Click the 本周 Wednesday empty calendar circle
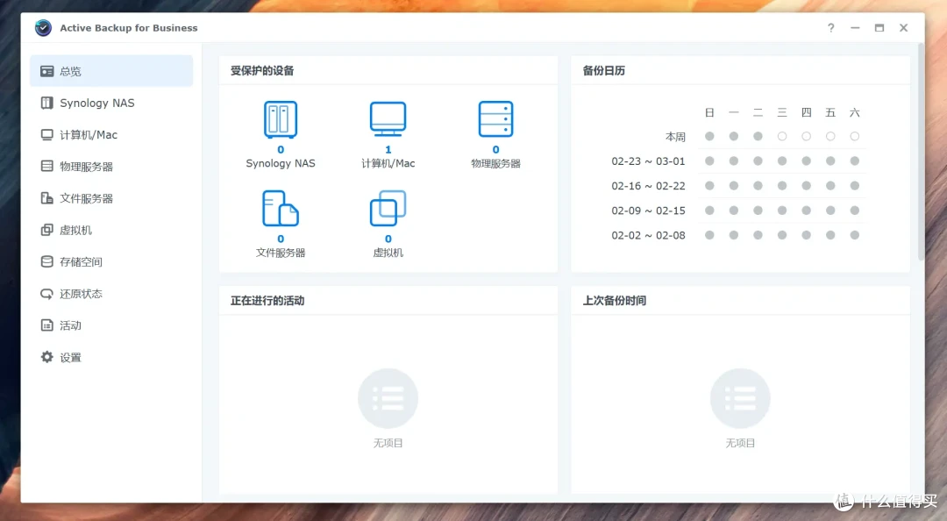 pyautogui.click(x=782, y=137)
